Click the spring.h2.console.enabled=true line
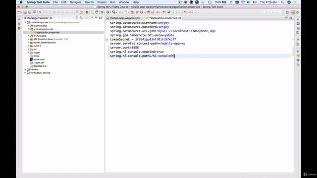This screenshot has width=317, height=178. pyautogui.click(x=137, y=51)
